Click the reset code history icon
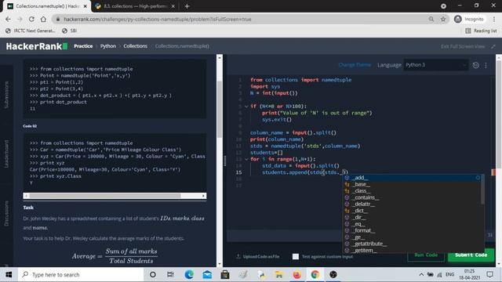The image size is (502, 282). [x=476, y=65]
